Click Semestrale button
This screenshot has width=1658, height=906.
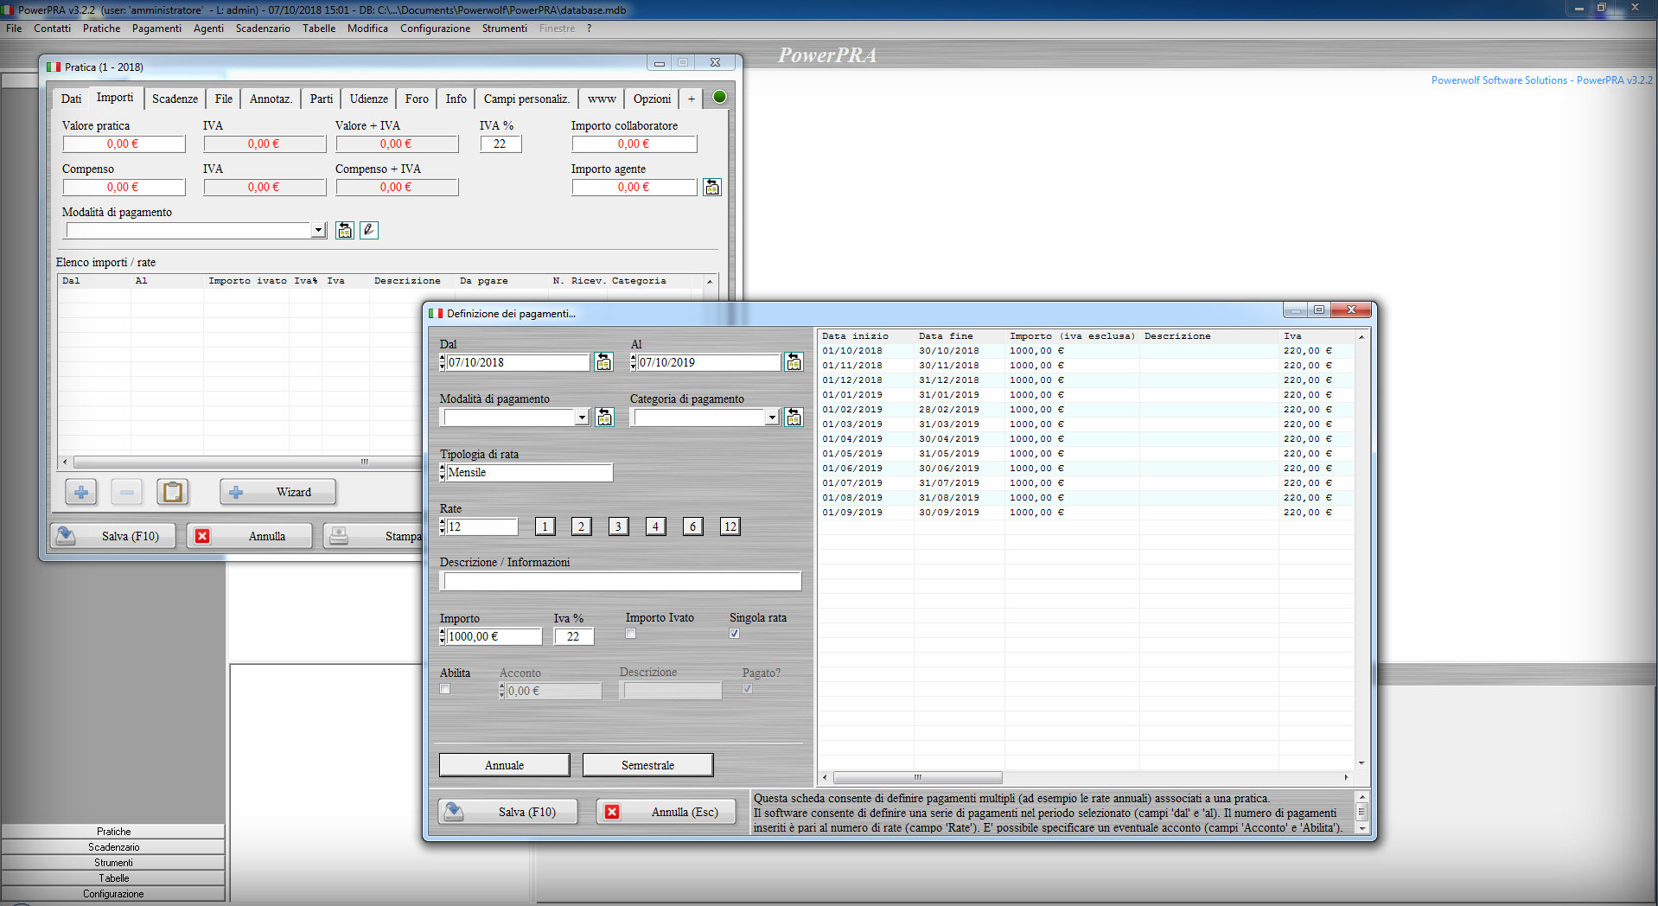click(x=648, y=765)
